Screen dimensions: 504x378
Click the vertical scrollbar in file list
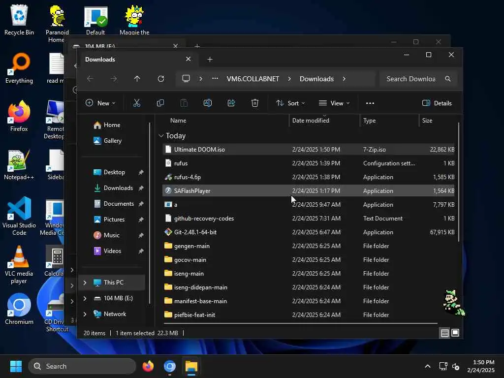click(x=458, y=182)
